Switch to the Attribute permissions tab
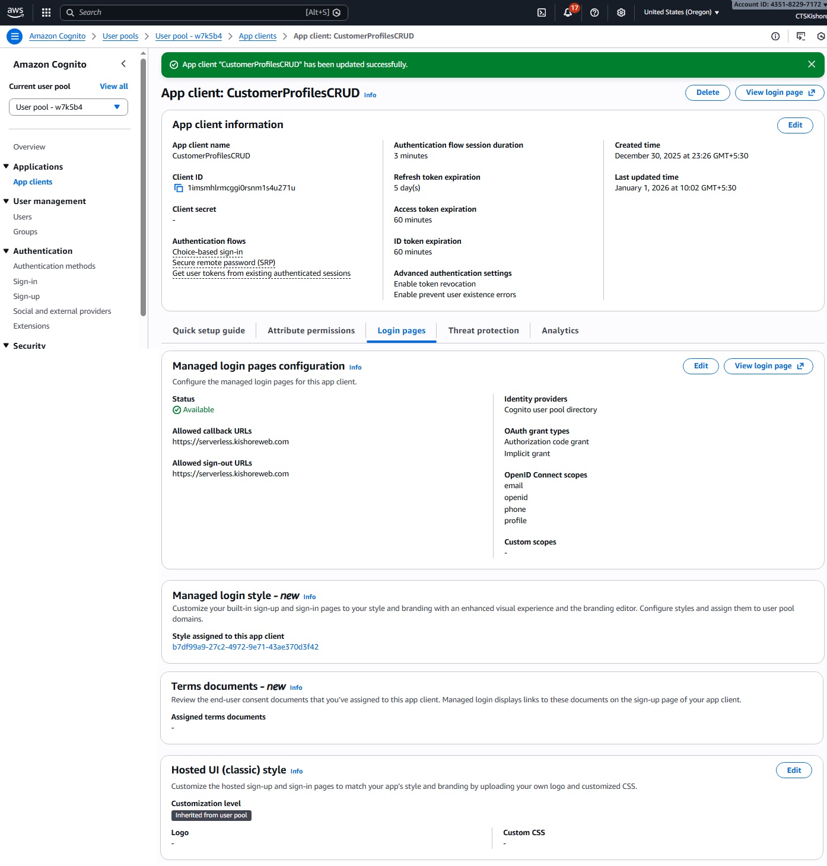 point(311,330)
